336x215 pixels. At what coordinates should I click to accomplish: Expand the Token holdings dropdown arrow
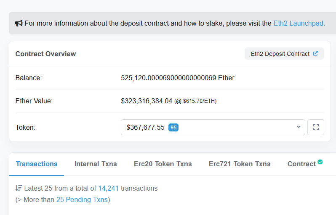pos(299,127)
